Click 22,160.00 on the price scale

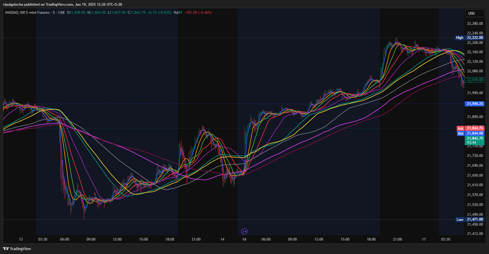click(x=474, y=52)
